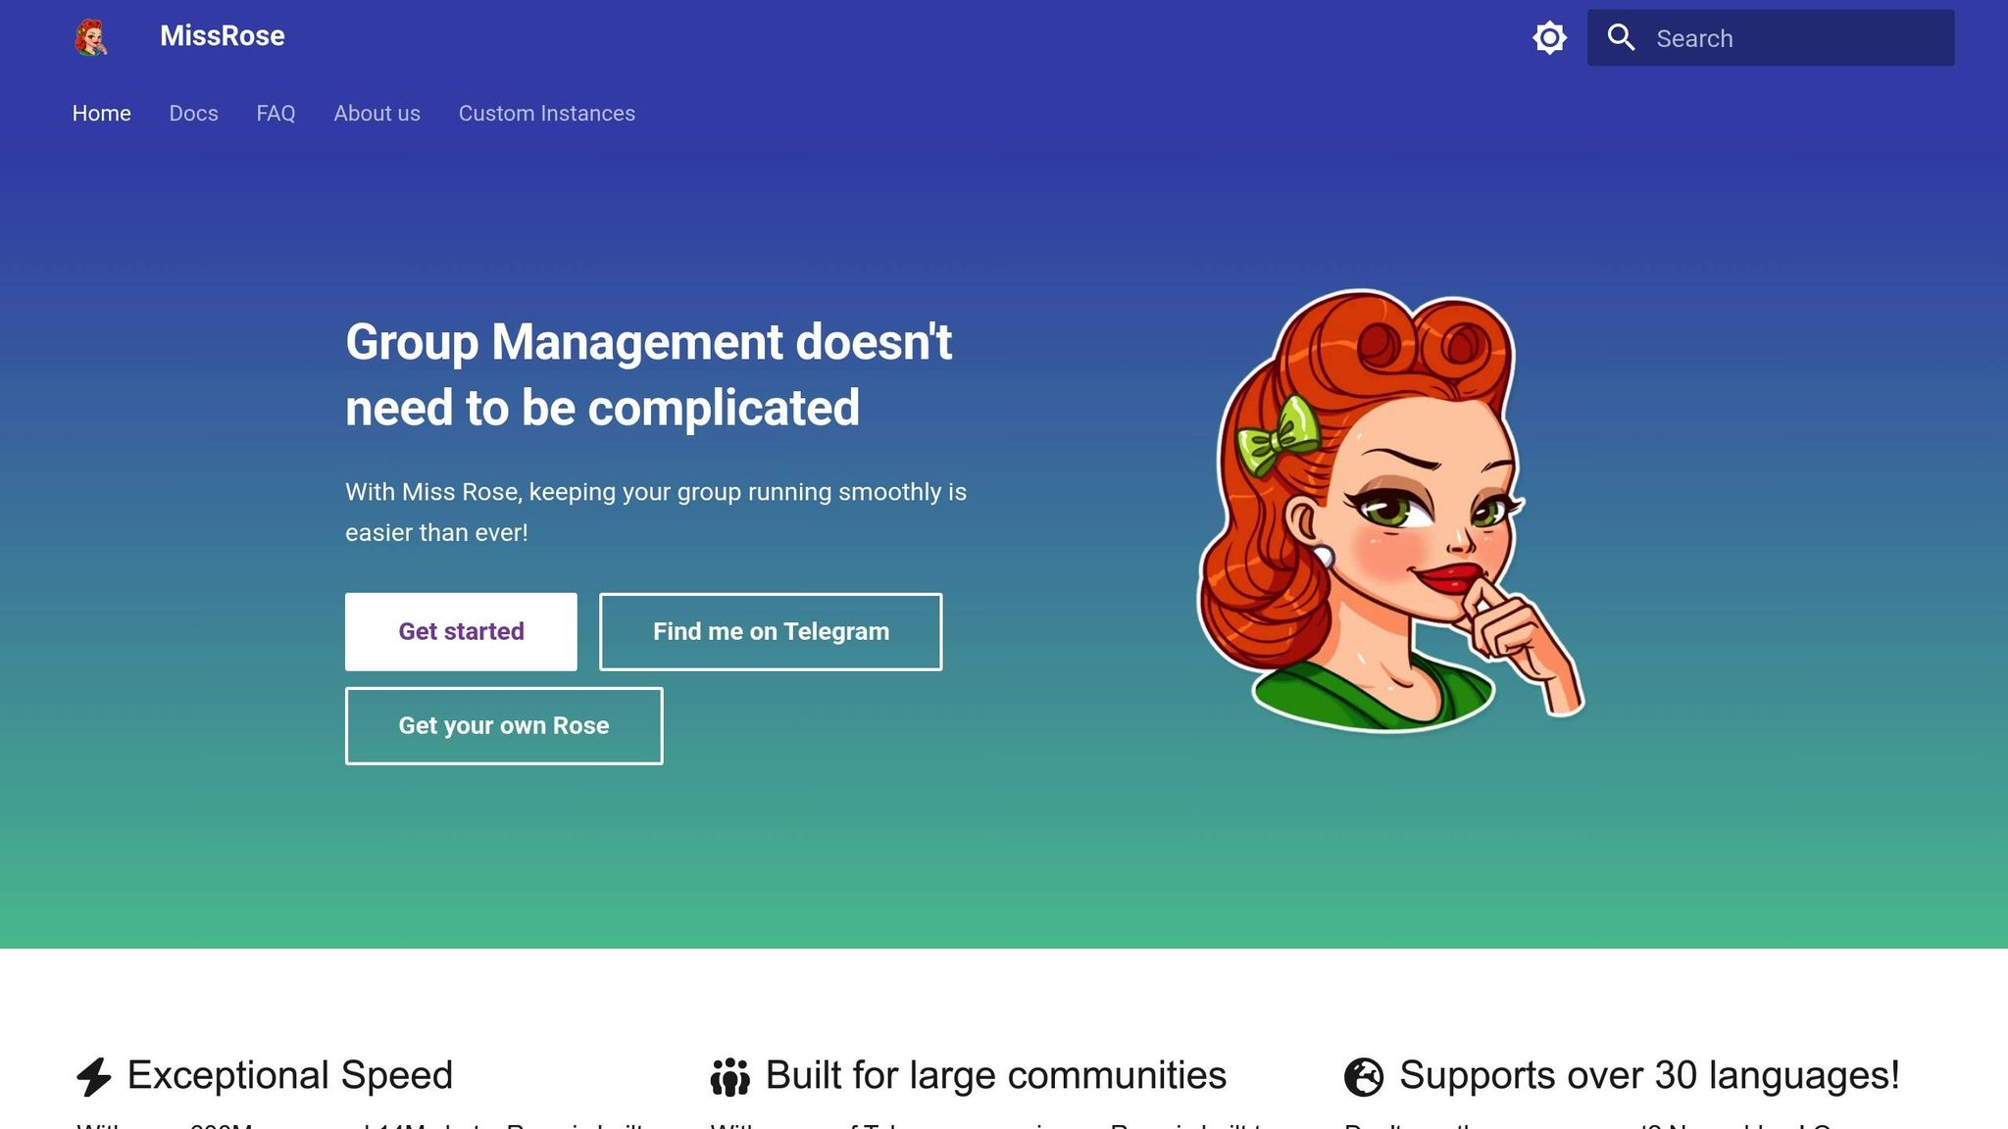Click the people icon for large communities
The image size is (2008, 1129).
coord(729,1077)
